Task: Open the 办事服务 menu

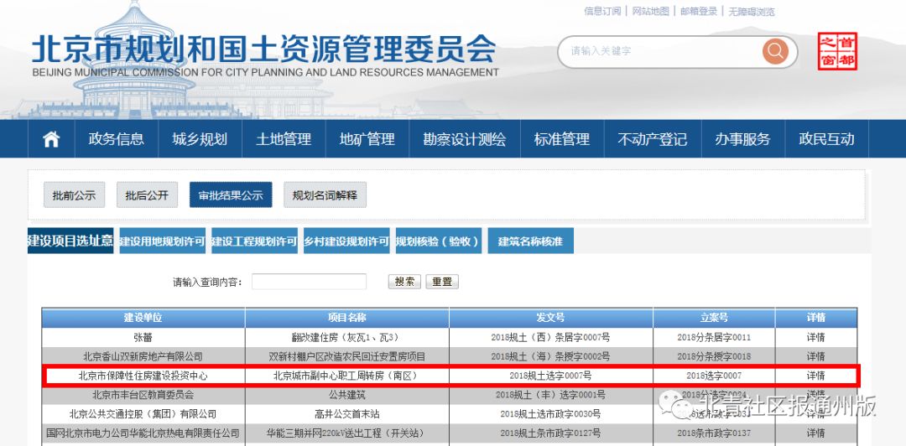Action: click(742, 139)
